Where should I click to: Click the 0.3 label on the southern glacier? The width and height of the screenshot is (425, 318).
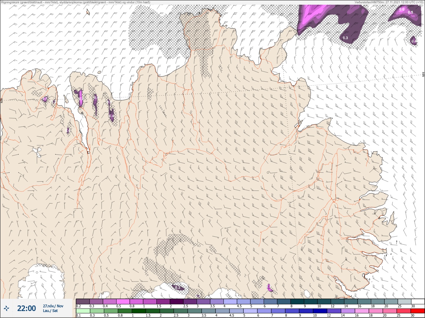[177, 288]
